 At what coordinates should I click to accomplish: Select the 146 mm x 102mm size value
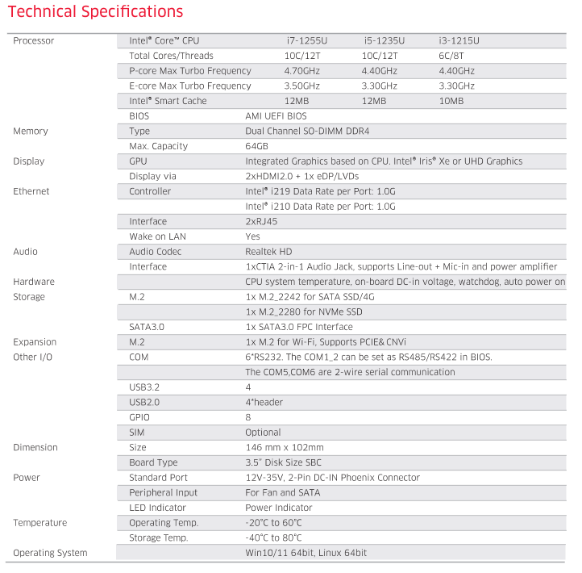coord(284,447)
